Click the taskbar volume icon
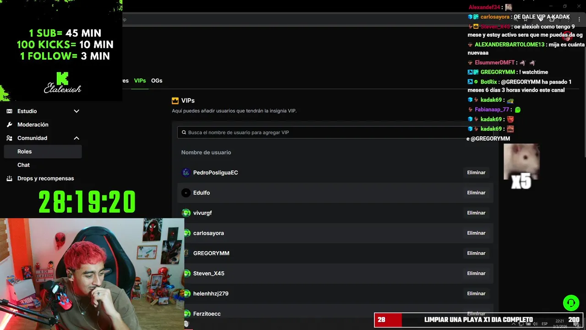The image size is (586, 330). [535, 324]
